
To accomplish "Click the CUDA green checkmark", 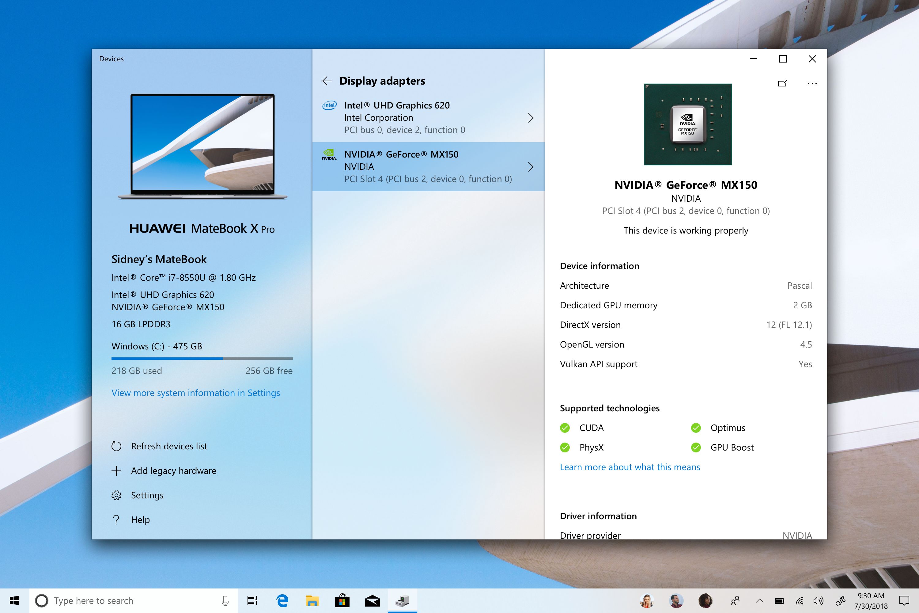I will (x=565, y=428).
